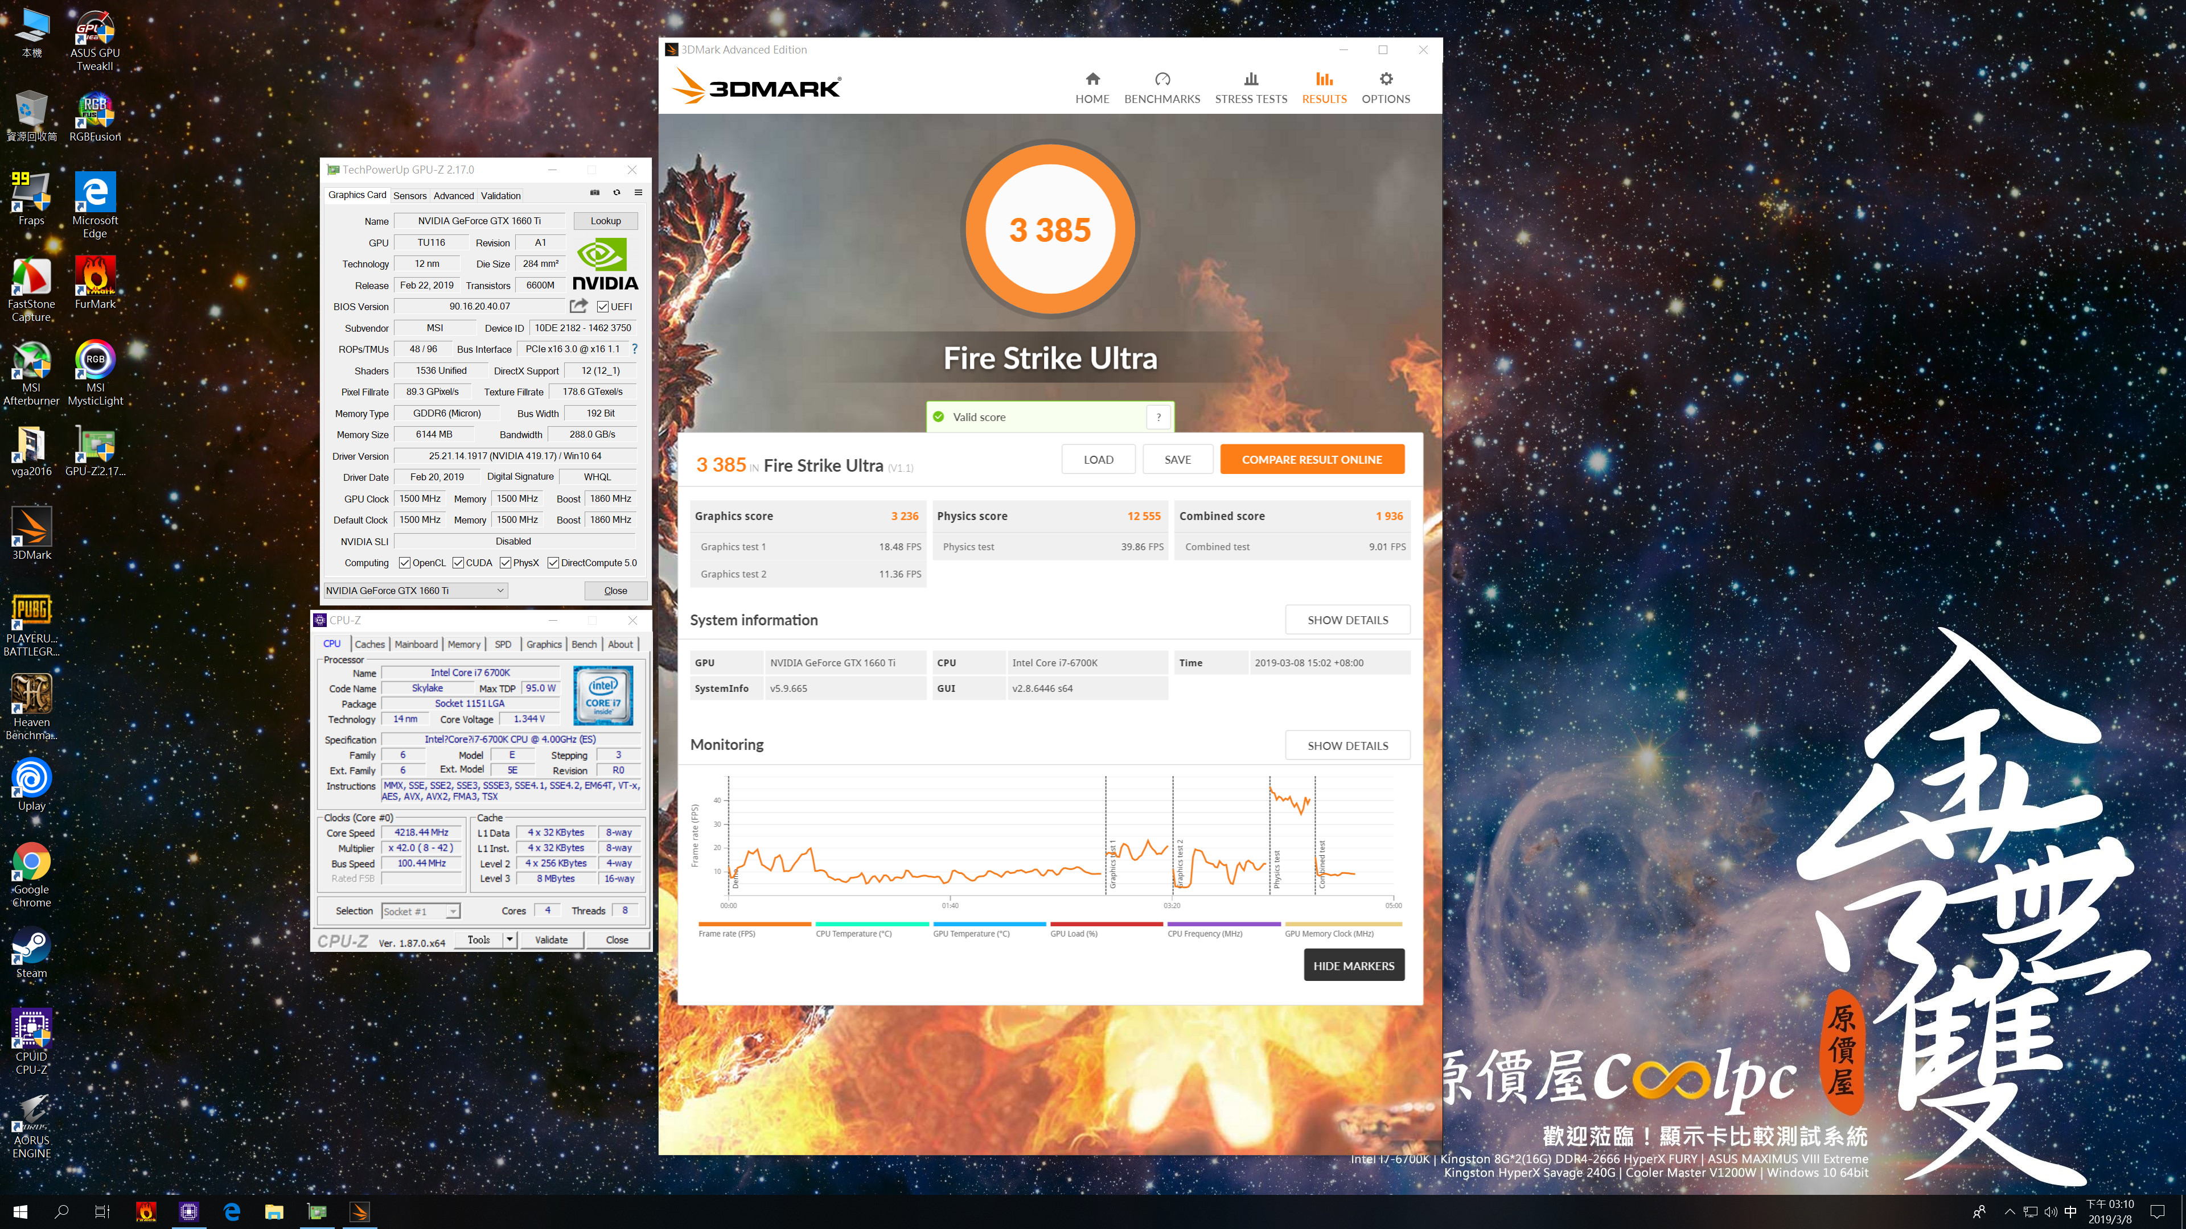The image size is (2186, 1229).
Task: Show hidden system tray icons
Action: point(2008,1211)
